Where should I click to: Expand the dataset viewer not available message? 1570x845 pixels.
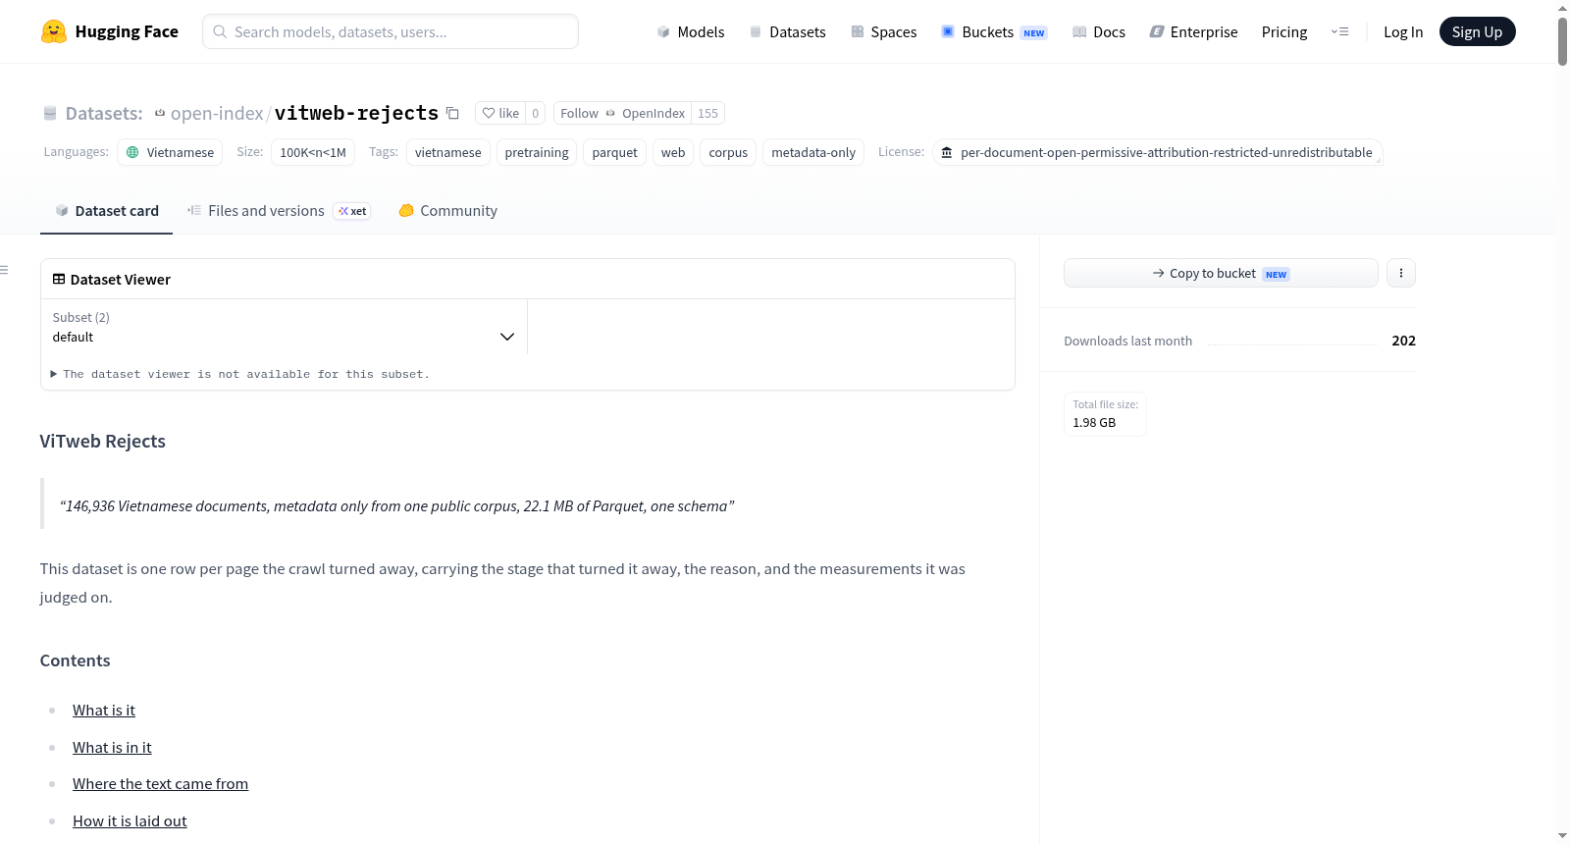[240, 374]
